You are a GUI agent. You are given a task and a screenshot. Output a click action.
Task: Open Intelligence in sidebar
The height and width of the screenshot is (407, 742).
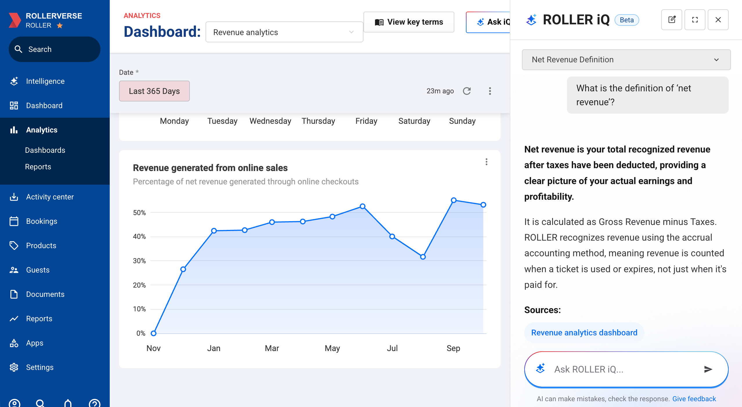(x=45, y=81)
